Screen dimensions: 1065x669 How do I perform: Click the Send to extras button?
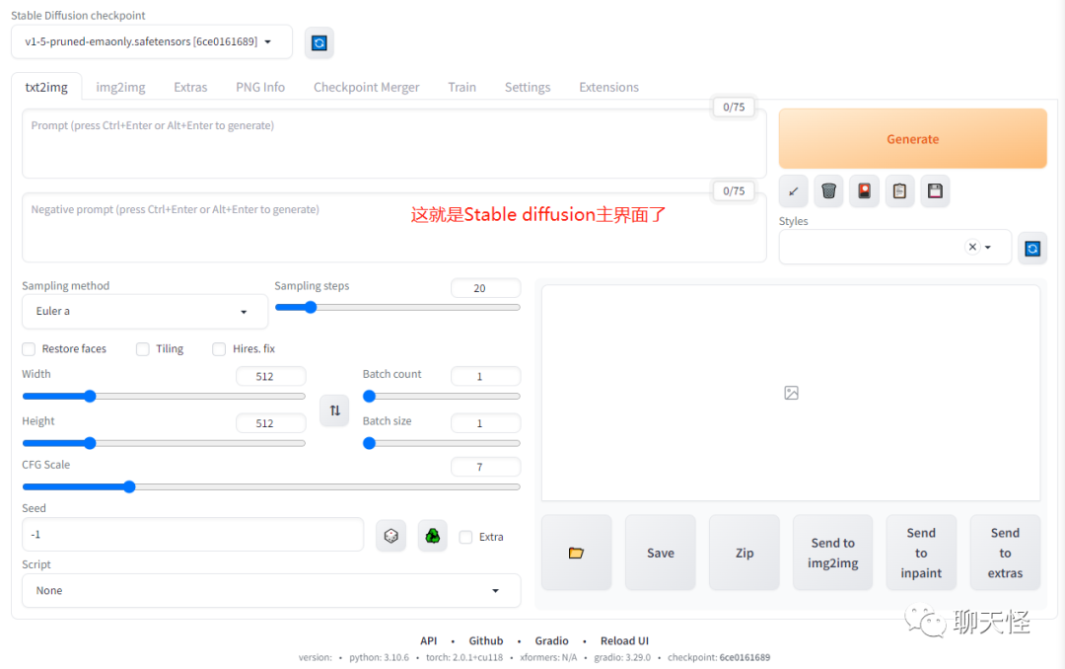1005,552
